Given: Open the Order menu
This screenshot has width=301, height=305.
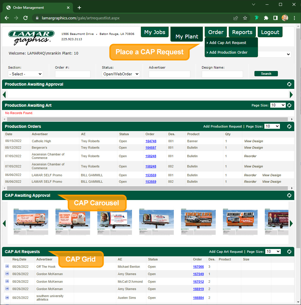Looking at the screenshot, I should (216, 32).
